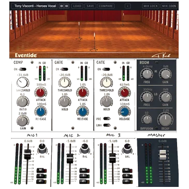Click the Master fader handle

click(163, 154)
